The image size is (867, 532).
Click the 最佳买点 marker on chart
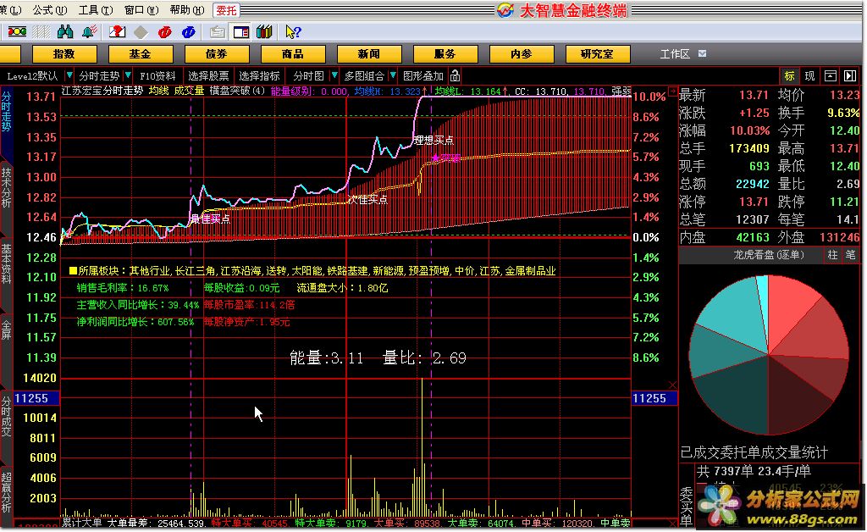210,219
